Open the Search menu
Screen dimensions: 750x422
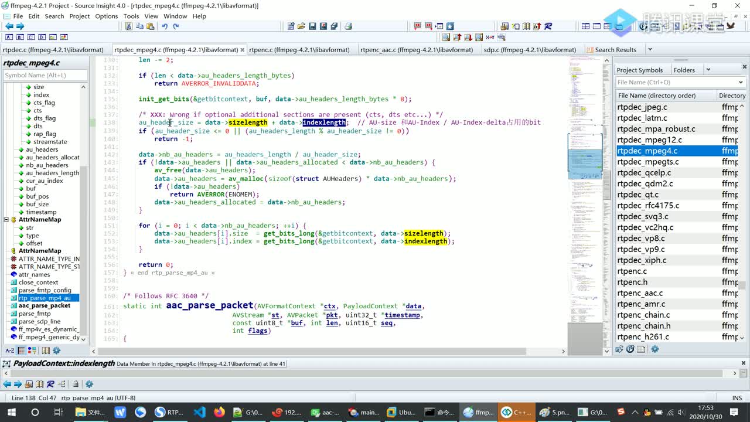coord(54,16)
